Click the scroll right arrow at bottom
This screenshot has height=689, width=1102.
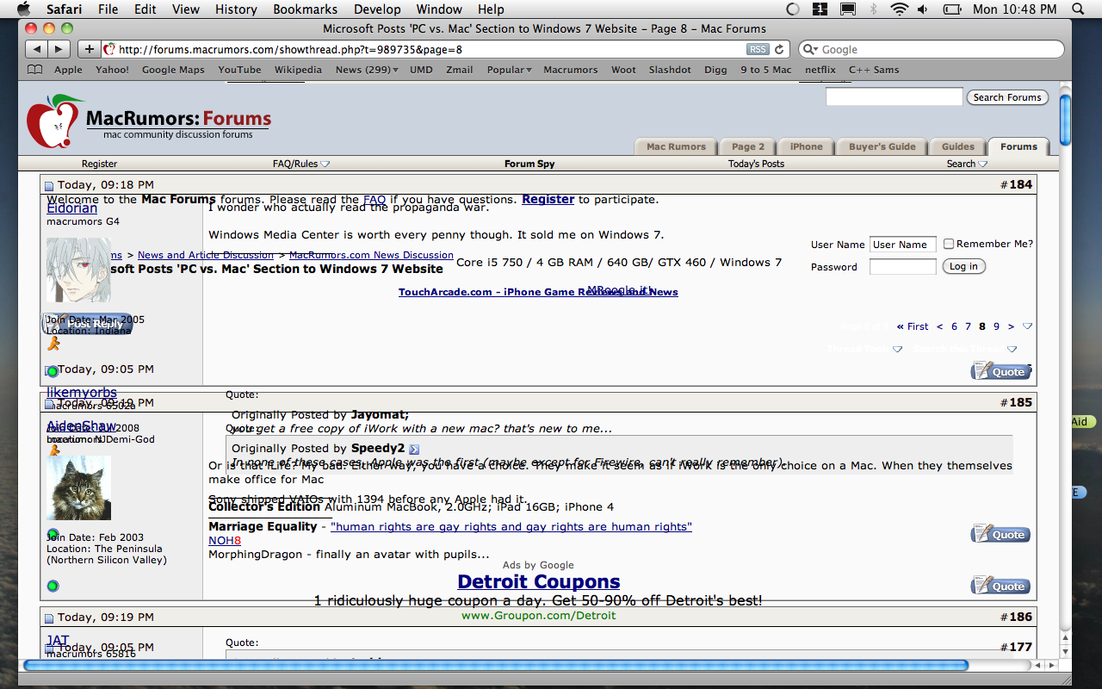point(1050,665)
